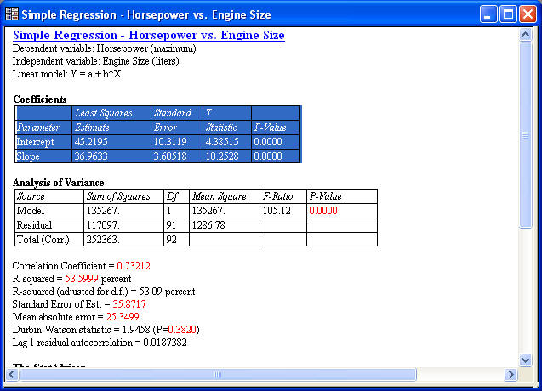Click the adjusted R-squared line
Image resolution: width=542 pixels, height=391 pixels.
pos(104,292)
